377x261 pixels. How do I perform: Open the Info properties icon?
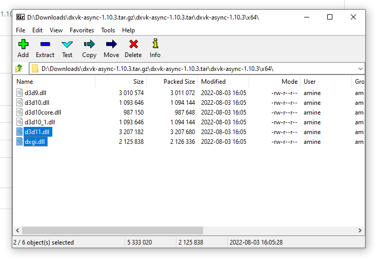coord(155,45)
